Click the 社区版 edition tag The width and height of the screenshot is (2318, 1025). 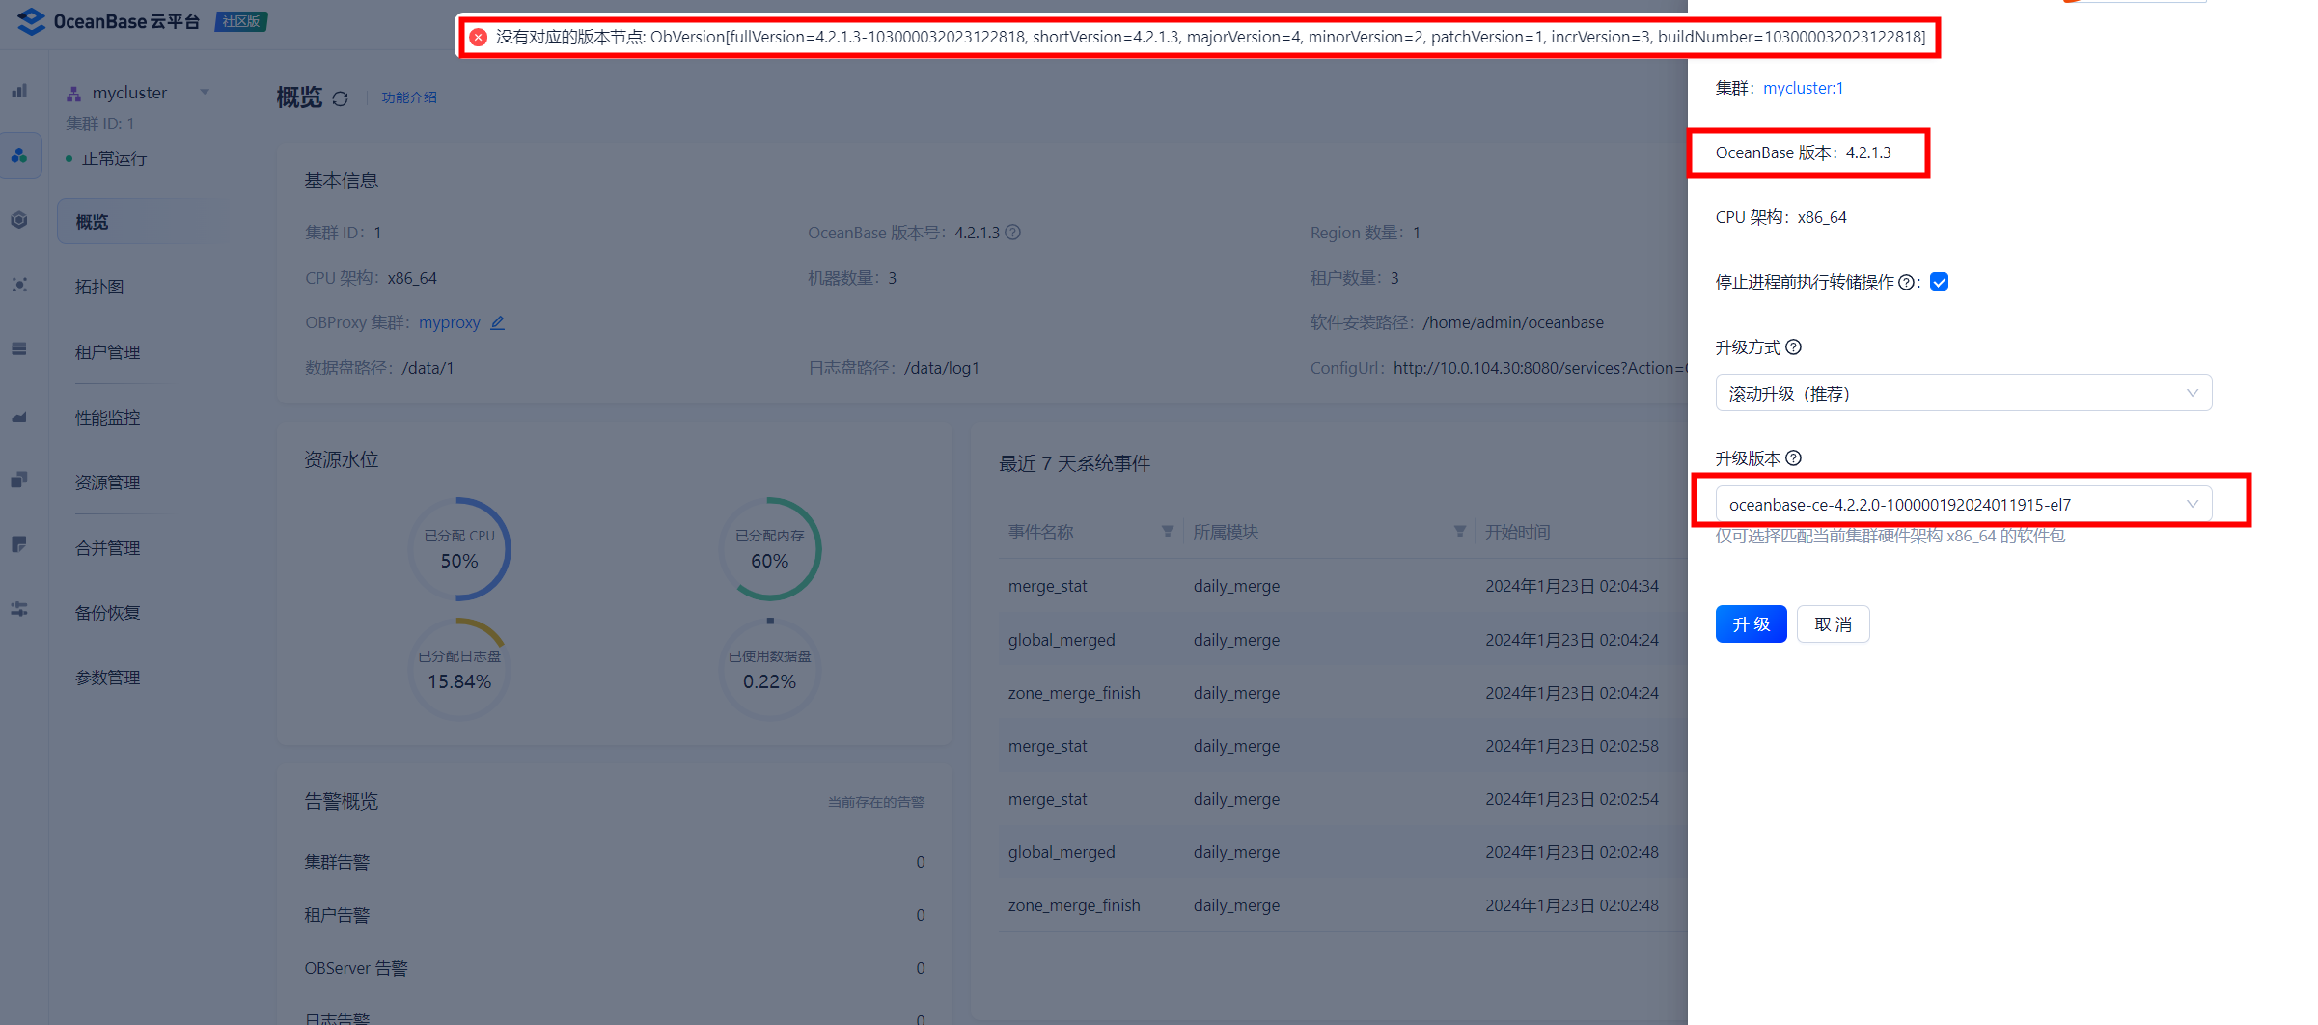tap(241, 21)
